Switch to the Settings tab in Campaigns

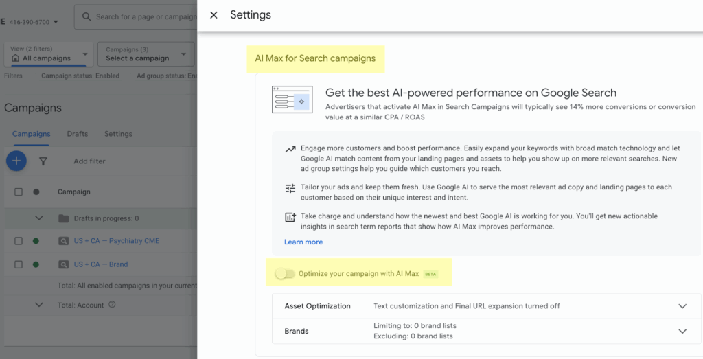click(x=118, y=134)
